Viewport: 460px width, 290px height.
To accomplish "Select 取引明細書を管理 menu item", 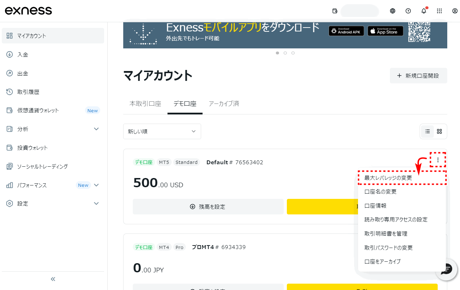I will pyautogui.click(x=402, y=234).
